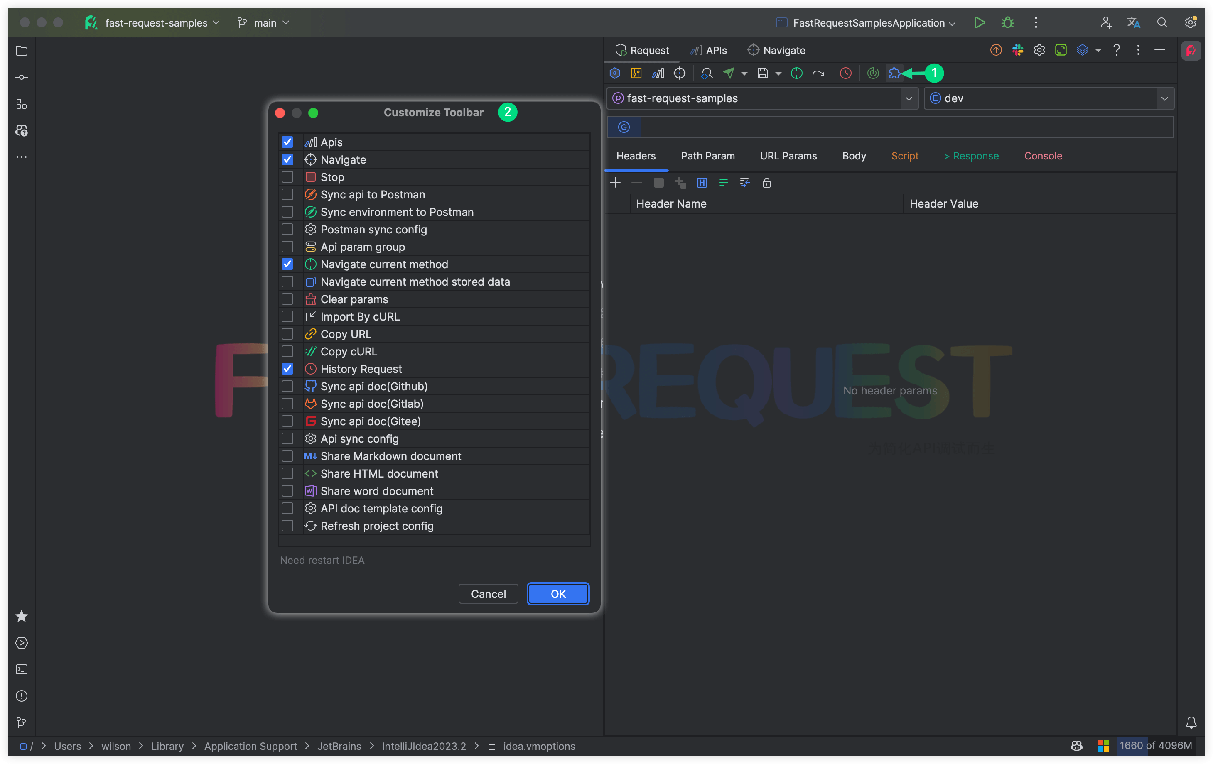1213x764 pixels.
Task: Click the Slack-style colorful icon in panel header
Action: (1018, 50)
